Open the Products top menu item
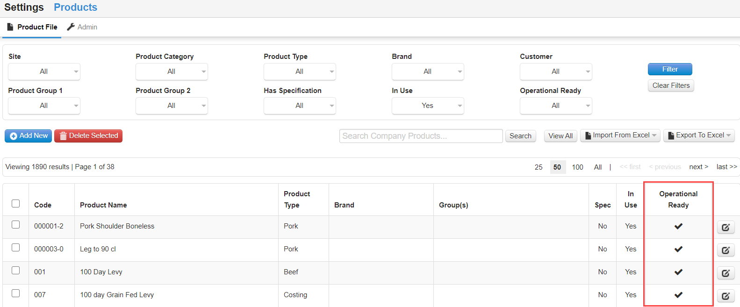740x307 pixels. [x=75, y=7]
